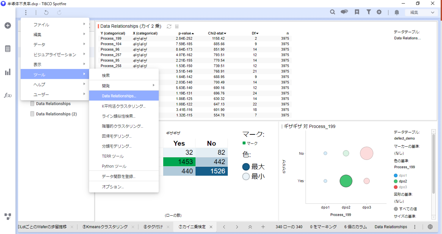Viewport: 442px width, 234px height.
Task: Select 検索 in the tools submenu
Action: pyautogui.click(x=124, y=75)
